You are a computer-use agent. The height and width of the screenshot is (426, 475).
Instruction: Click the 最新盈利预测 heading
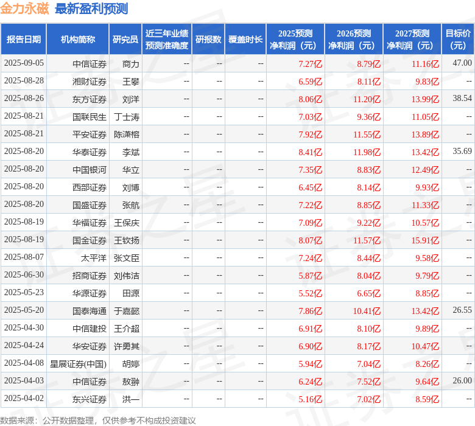click(91, 9)
